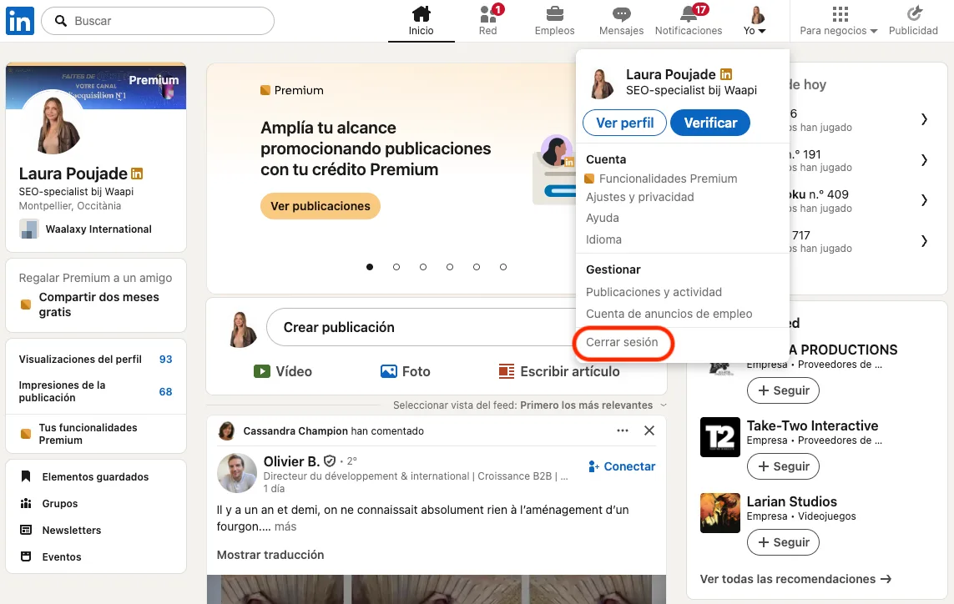954x604 pixels.
Task: Select the fourth carousel dot
Action: click(450, 267)
